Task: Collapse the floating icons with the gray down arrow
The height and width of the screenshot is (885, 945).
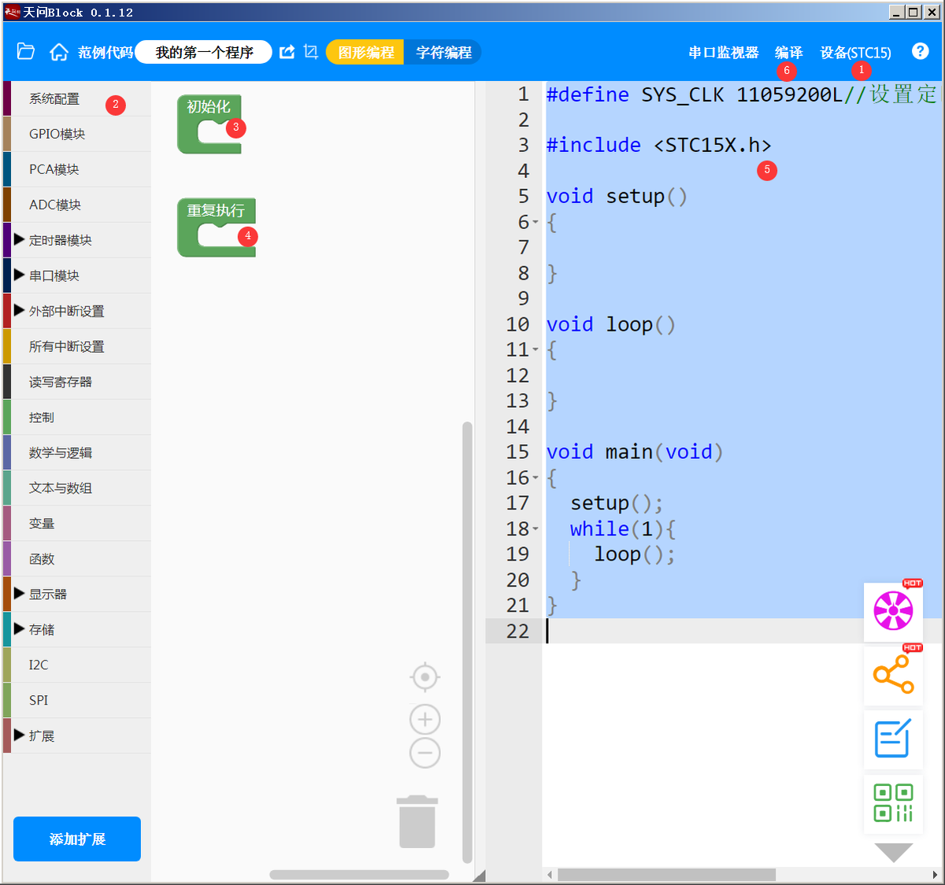Action: [x=894, y=852]
